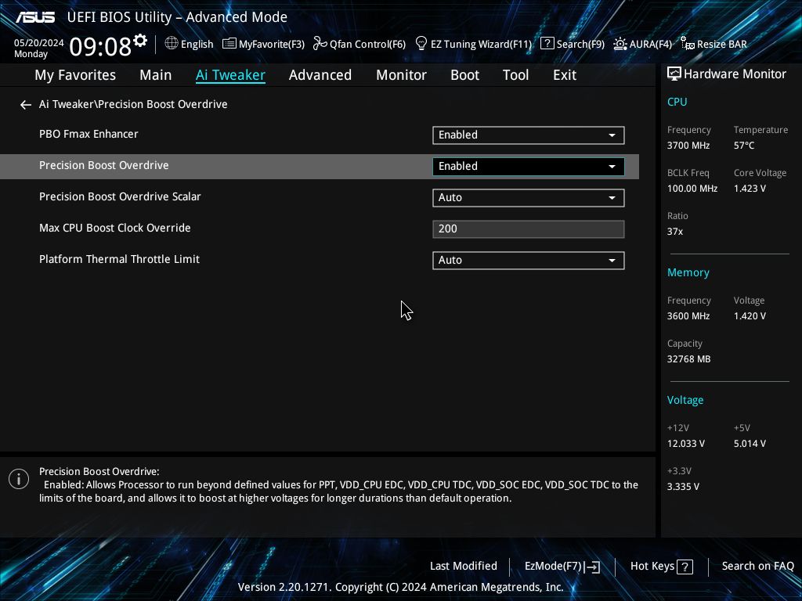Open Platform Thermal Throttle Limit dropdown
This screenshot has height=601, width=802.
pyautogui.click(x=529, y=260)
